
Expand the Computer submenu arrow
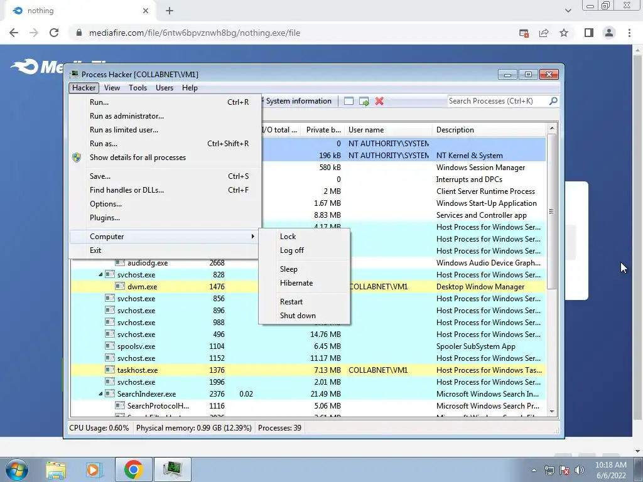coord(252,237)
